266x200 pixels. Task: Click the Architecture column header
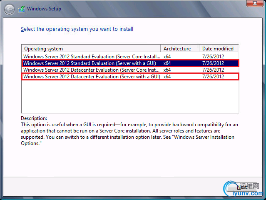(180, 49)
